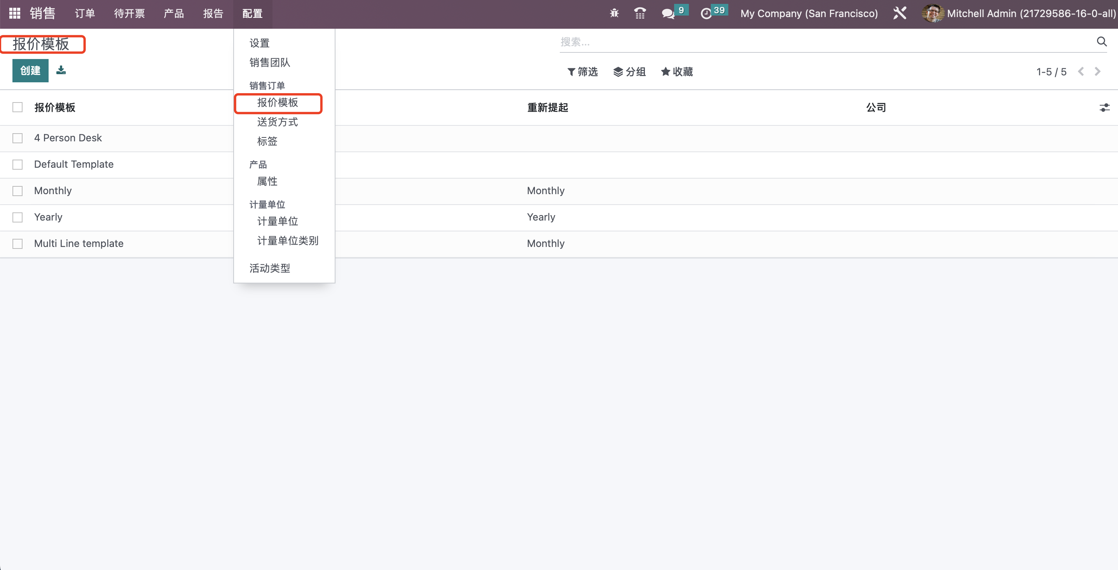Image resolution: width=1118 pixels, height=570 pixels.
Task: Select 属性 menu entry
Action: pyautogui.click(x=267, y=181)
